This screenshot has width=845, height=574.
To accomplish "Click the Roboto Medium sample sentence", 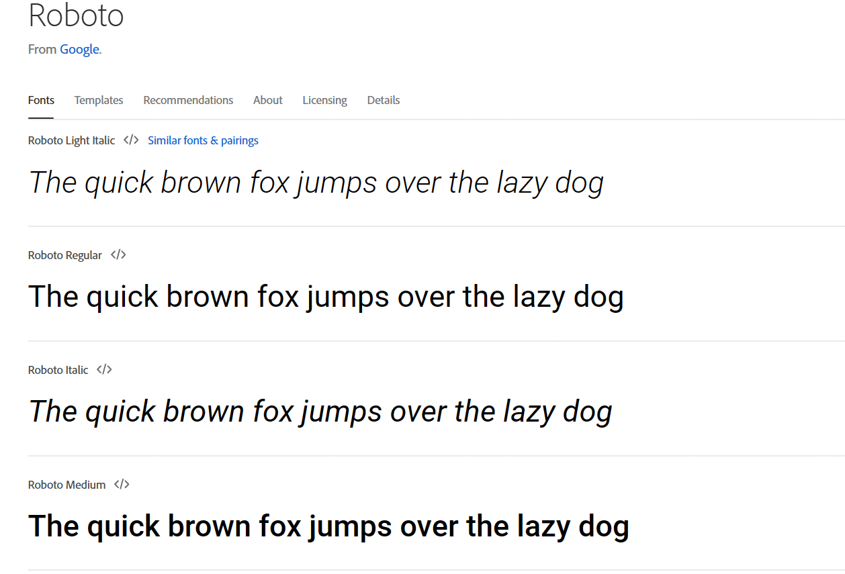I will click(328, 526).
